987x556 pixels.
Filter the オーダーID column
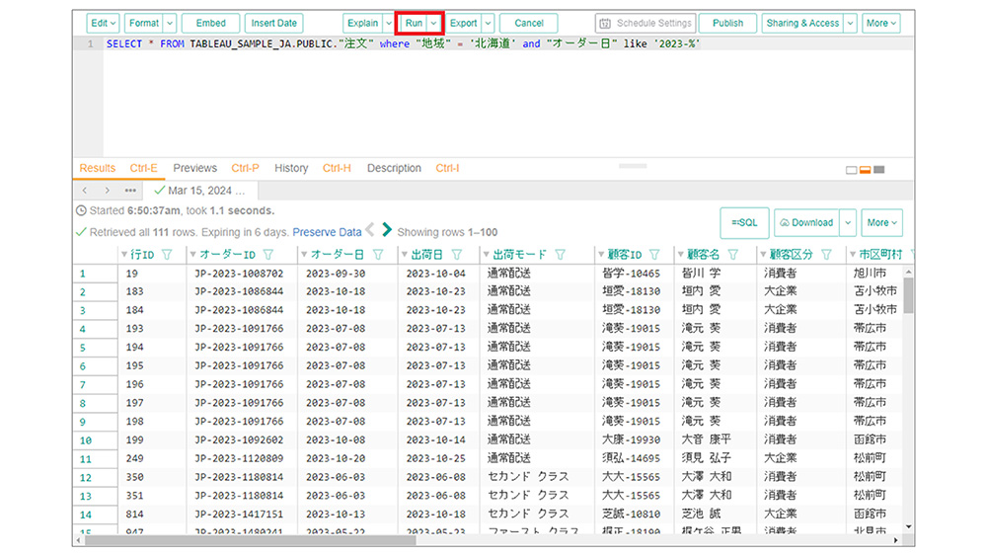click(268, 255)
